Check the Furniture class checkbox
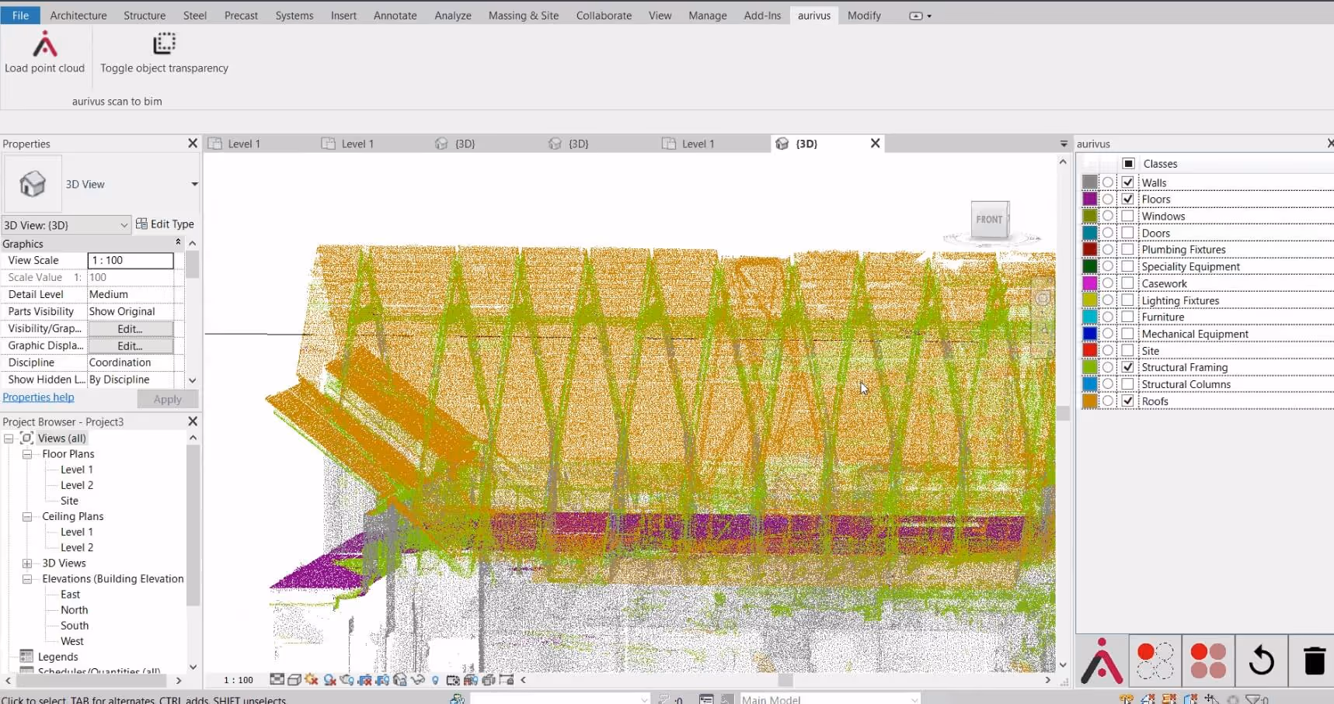 pos(1128,317)
